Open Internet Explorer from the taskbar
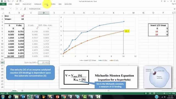 (10, 97)
